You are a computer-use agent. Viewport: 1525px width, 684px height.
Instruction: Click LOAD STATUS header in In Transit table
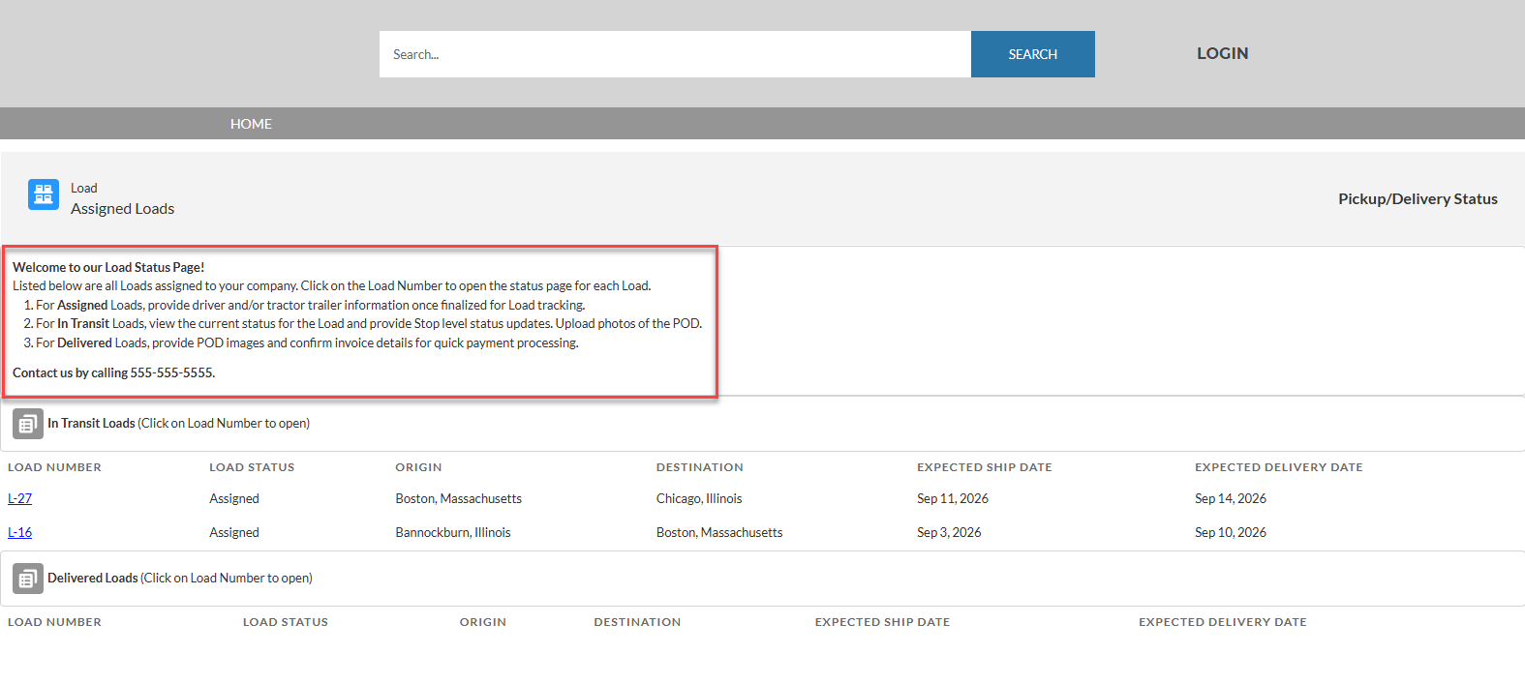pos(252,467)
